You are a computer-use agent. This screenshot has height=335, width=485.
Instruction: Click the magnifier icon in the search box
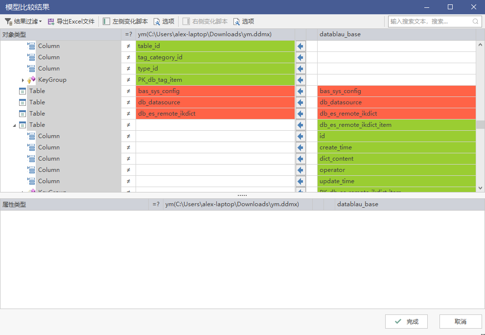point(475,22)
